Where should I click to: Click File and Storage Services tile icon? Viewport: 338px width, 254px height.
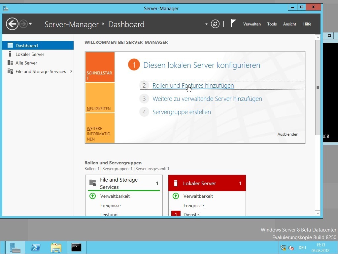pos(93,183)
